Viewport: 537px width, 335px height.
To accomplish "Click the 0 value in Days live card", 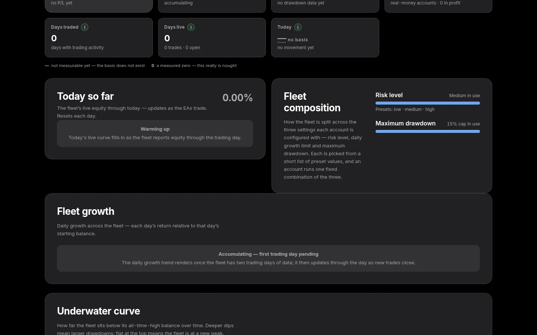I will [x=167, y=38].
